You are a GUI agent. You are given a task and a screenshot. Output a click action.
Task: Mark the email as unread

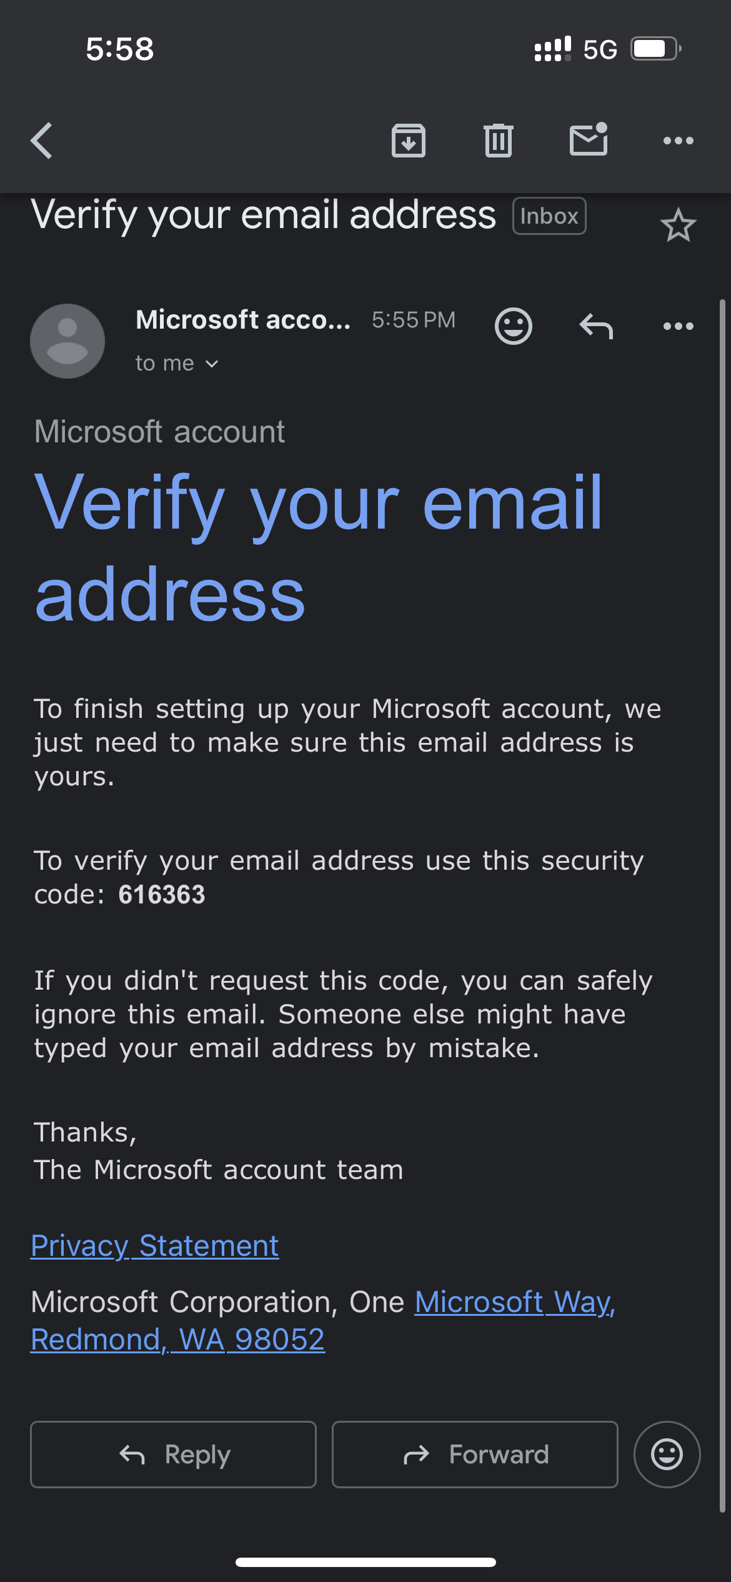click(589, 139)
